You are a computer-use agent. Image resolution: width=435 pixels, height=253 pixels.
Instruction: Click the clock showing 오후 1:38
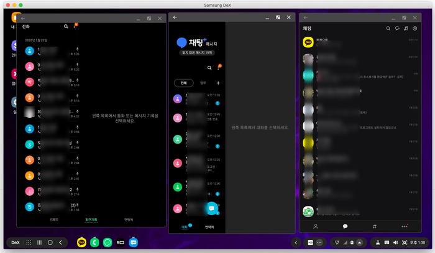coord(418,242)
